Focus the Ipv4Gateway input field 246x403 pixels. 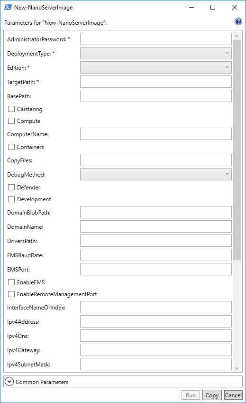(156, 350)
